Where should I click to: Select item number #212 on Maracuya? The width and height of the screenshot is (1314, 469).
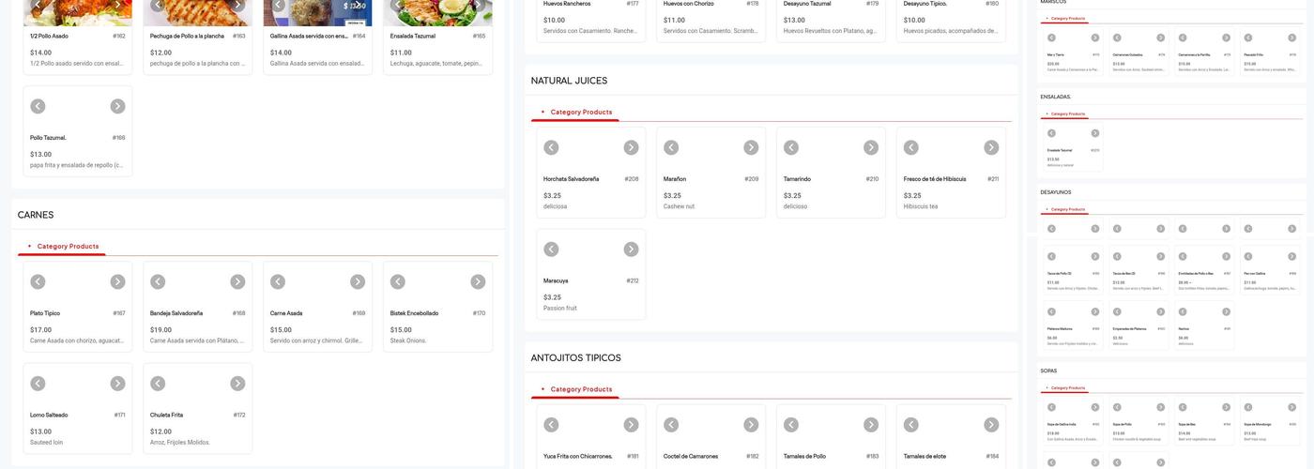point(633,280)
